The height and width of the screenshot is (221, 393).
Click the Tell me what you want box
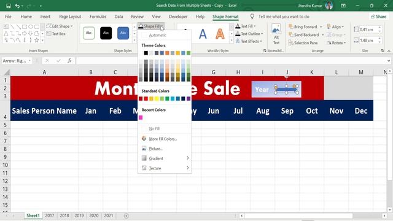click(x=284, y=17)
